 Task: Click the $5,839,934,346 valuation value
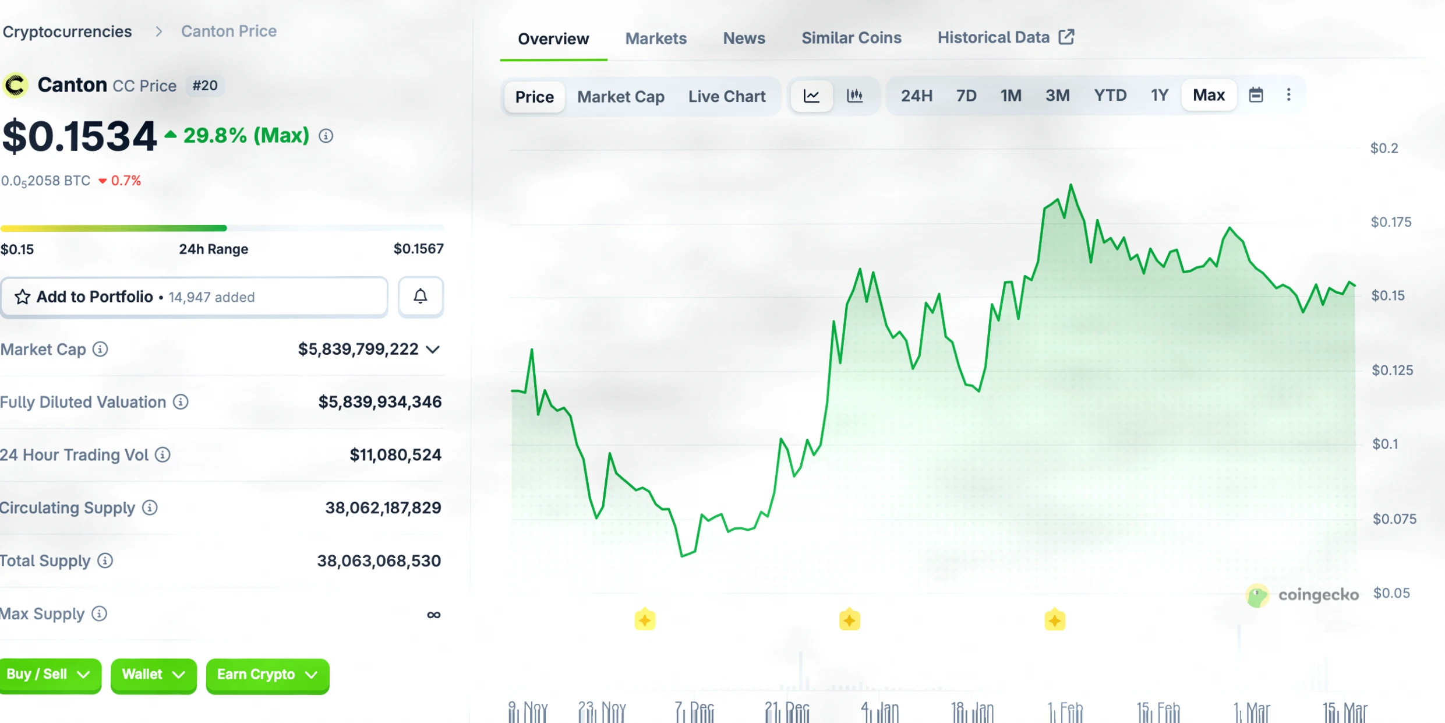point(380,402)
